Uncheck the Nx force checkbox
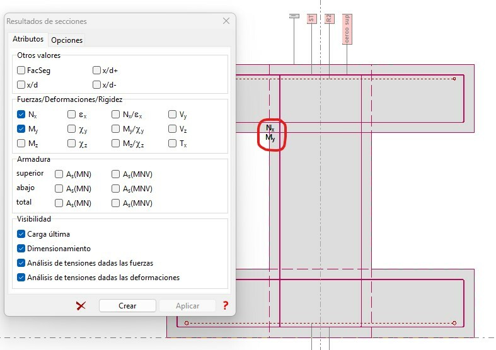This screenshot has width=496, height=350. point(21,114)
